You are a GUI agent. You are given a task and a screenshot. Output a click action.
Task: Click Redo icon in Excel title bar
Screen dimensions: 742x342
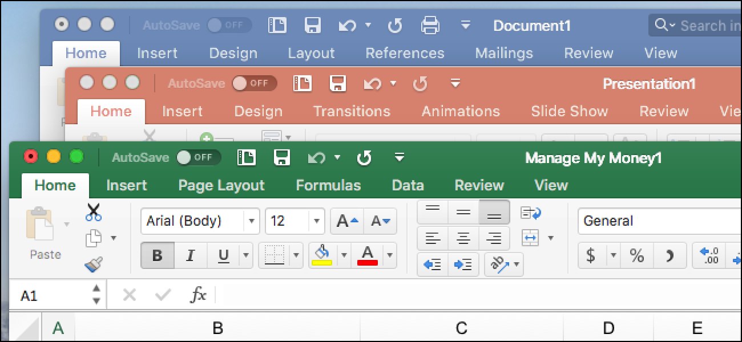364,158
